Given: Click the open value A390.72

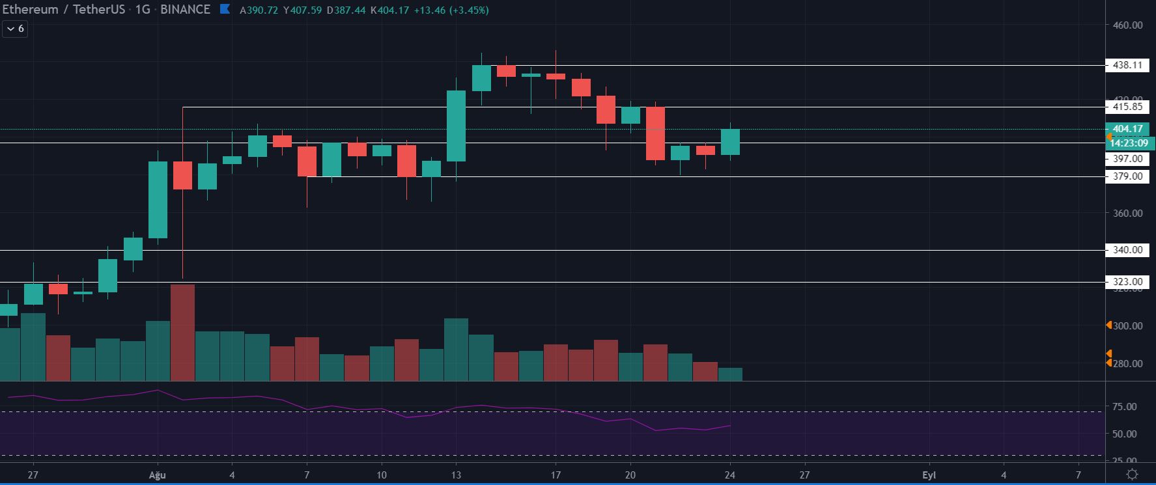Looking at the screenshot, I should (x=259, y=10).
